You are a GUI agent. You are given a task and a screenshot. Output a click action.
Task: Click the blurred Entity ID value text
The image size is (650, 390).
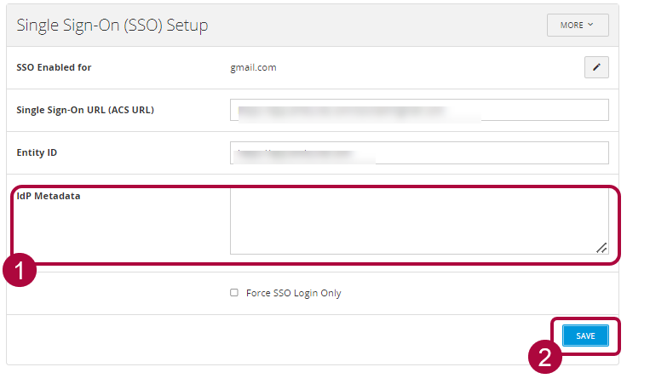pyautogui.click(x=302, y=153)
